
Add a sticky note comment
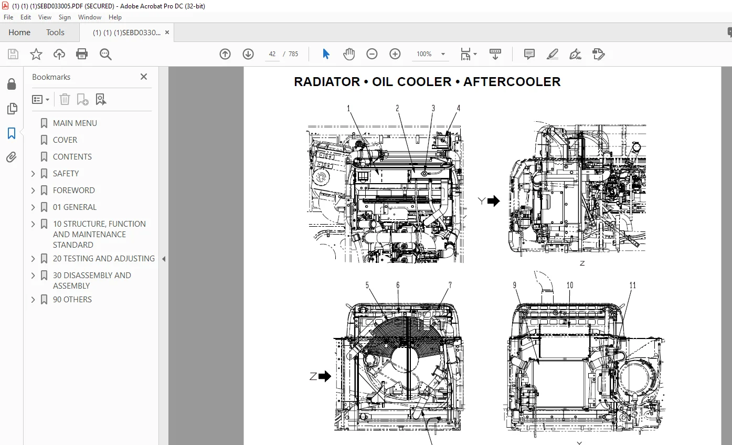529,54
